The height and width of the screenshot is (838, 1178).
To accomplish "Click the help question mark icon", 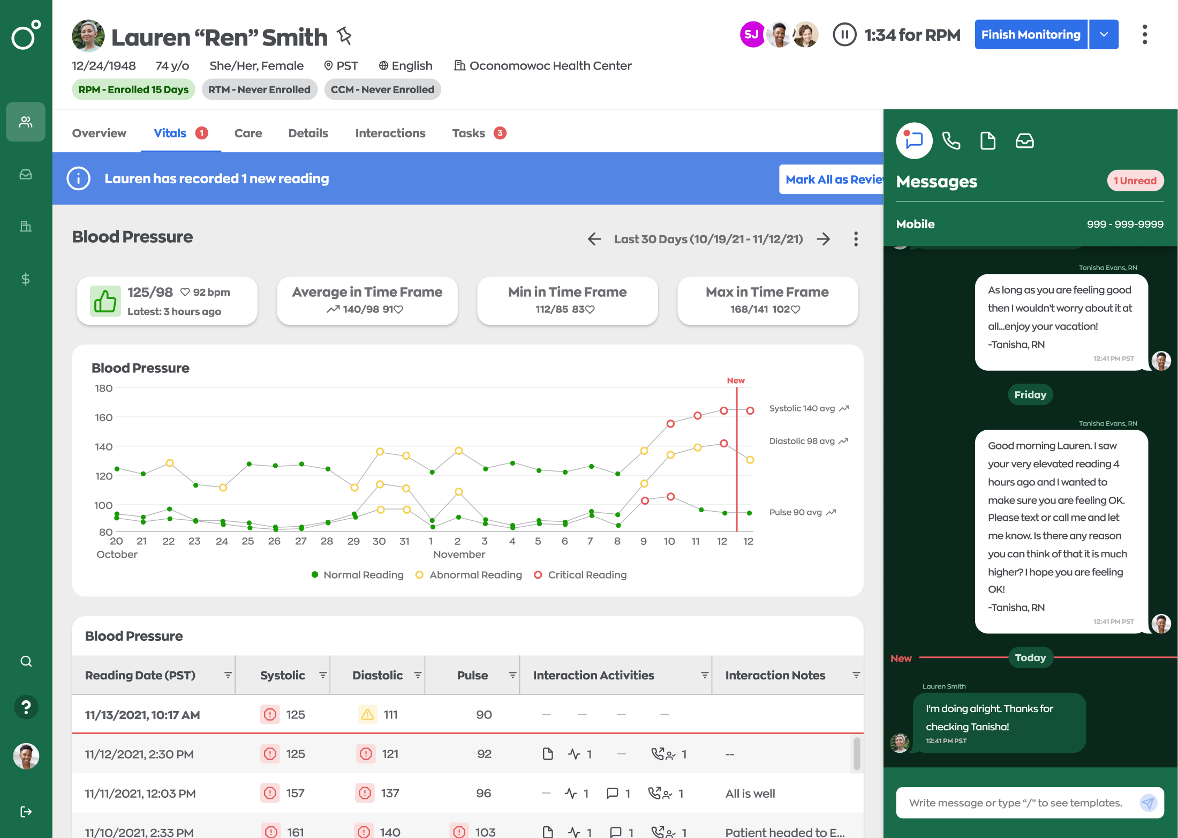I will point(26,707).
